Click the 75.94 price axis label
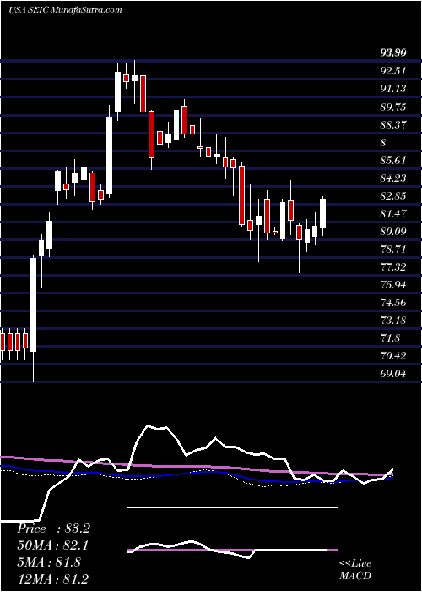Screen dimensions: 422x592 [393, 285]
